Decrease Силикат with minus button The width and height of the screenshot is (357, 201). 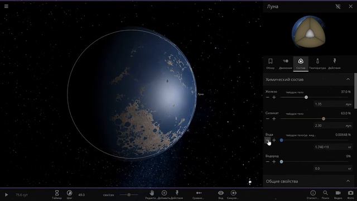tap(268, 119)
